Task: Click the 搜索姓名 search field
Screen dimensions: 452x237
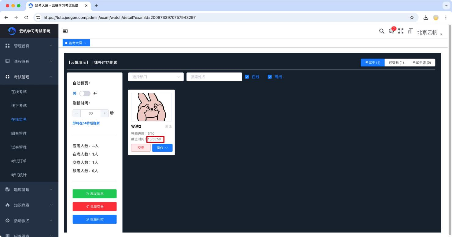Action: click(214, 77)
